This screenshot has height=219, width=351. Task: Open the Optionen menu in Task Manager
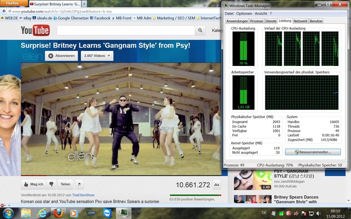pos(244,13)
